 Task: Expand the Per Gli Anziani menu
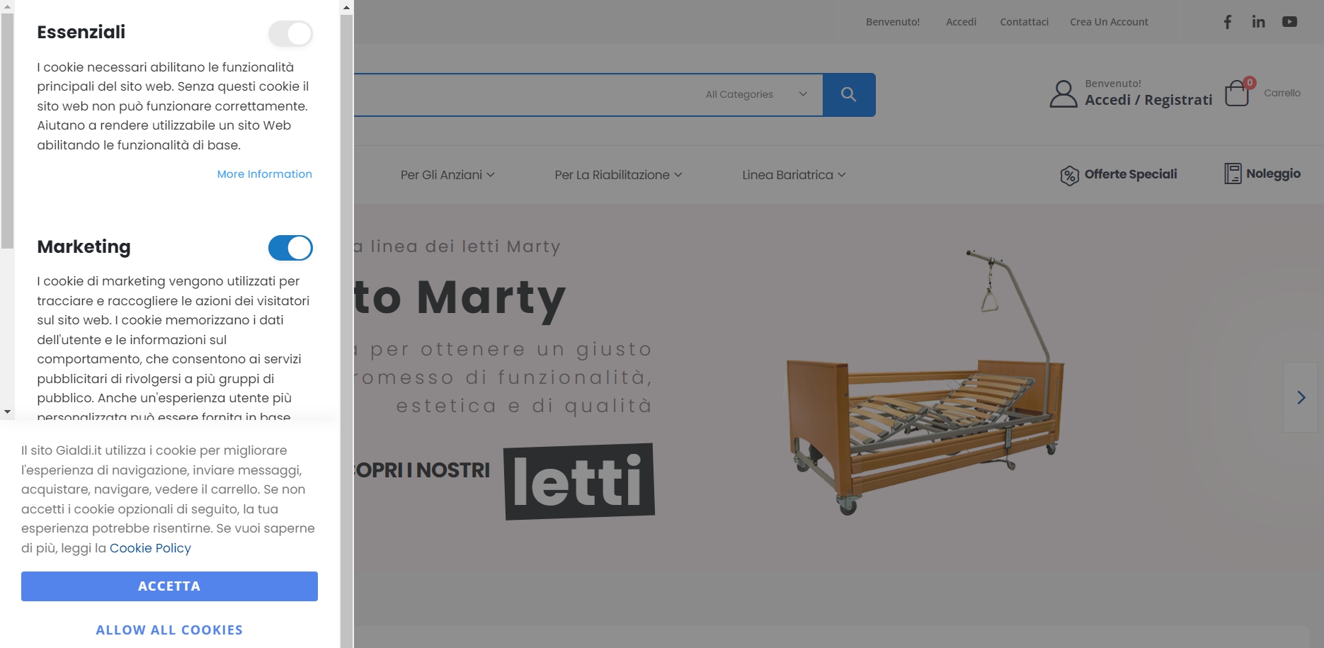click(447, 175)
